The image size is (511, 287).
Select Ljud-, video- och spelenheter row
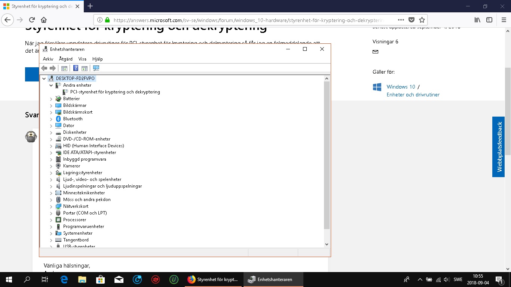92,179
